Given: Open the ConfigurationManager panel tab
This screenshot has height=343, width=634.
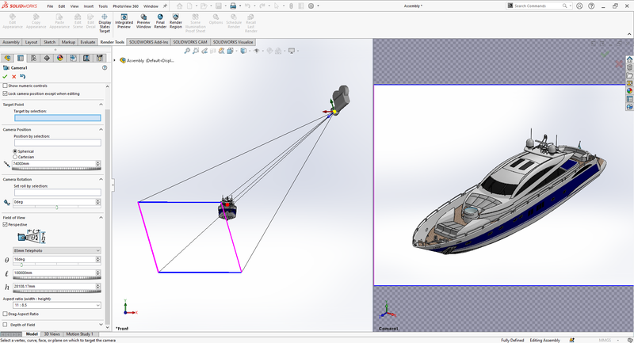Looking at the screenshot, I should pos(33,58).
